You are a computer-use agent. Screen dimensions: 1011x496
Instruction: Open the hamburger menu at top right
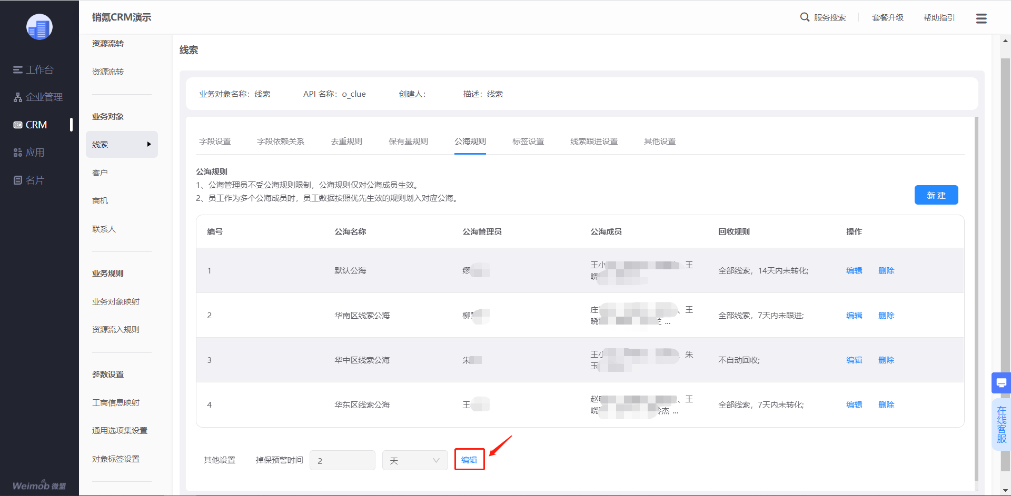[982, 18]
